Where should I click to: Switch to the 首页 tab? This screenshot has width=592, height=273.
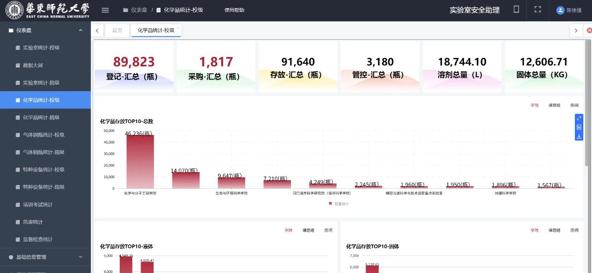117,31
